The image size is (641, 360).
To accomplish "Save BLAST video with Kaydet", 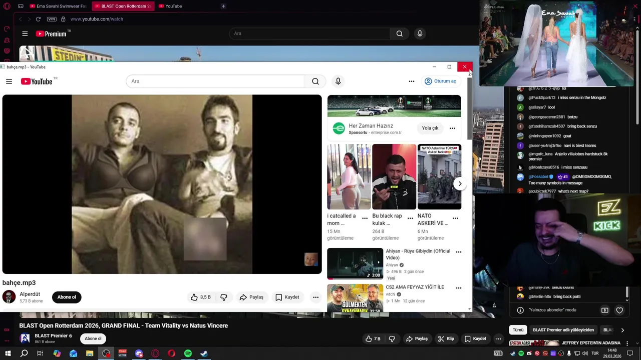I will click(475, 338).
